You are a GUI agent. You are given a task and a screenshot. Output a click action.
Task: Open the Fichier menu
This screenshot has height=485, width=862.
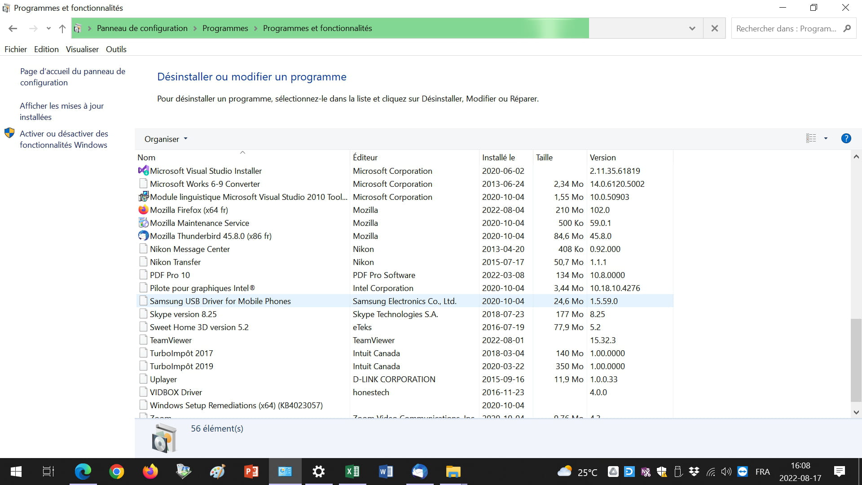(16, 49)
